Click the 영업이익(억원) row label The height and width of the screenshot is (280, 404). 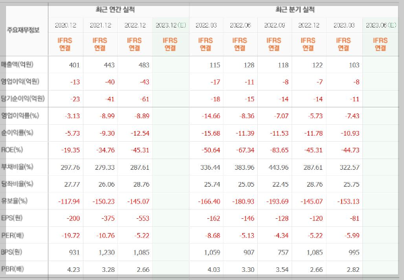(x=20, y=82)
